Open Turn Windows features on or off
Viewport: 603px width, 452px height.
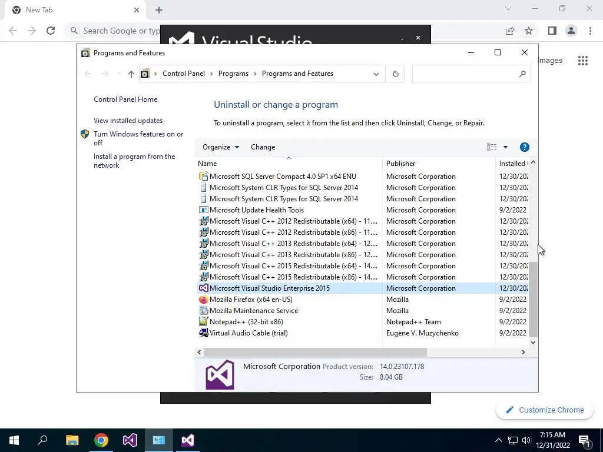pos(138,138)
